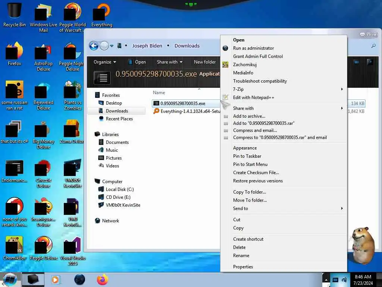Open ChomikBox desktop icon
The width and height of the screenshot is (382, 287).
pos(15,248)
